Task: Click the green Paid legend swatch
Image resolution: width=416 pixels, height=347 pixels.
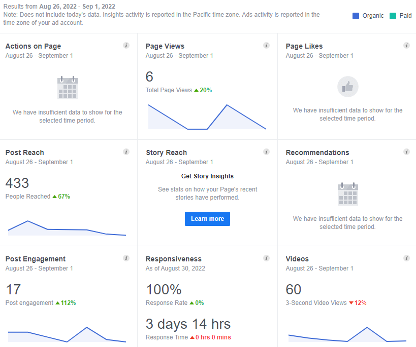Action: [x=393, y=16]
